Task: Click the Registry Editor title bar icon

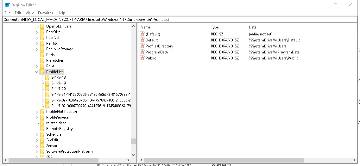Action: pos(7,5)
